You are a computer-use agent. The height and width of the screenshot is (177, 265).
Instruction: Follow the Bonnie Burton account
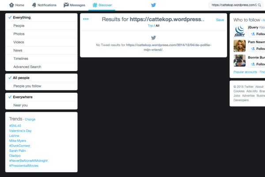coord(257,64)
